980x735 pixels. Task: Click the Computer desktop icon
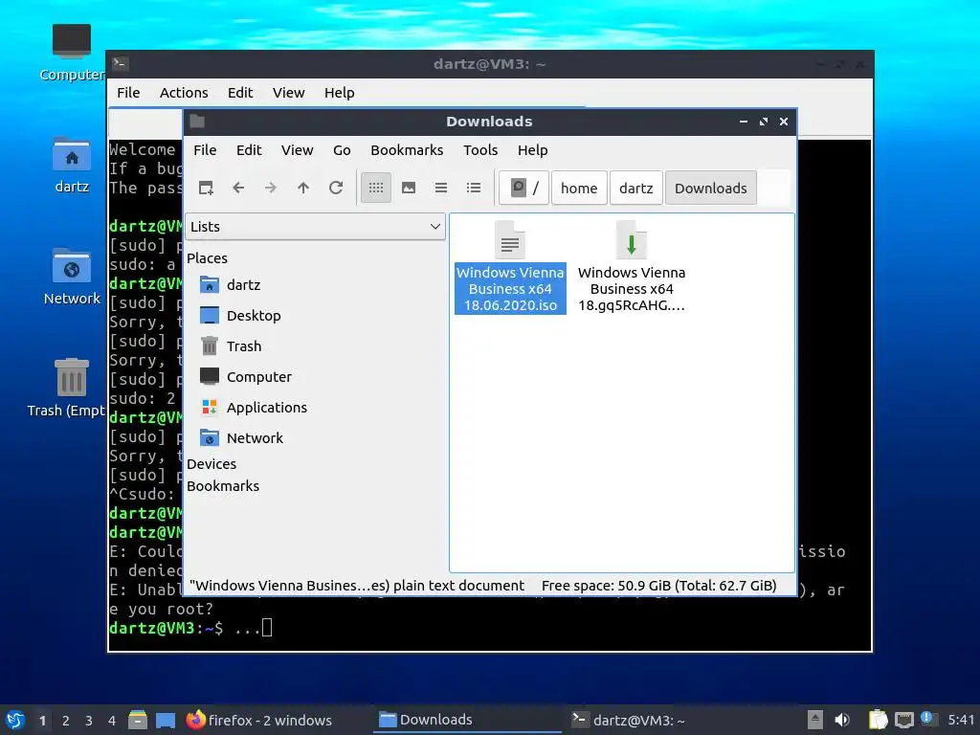[x=71, y=53]
